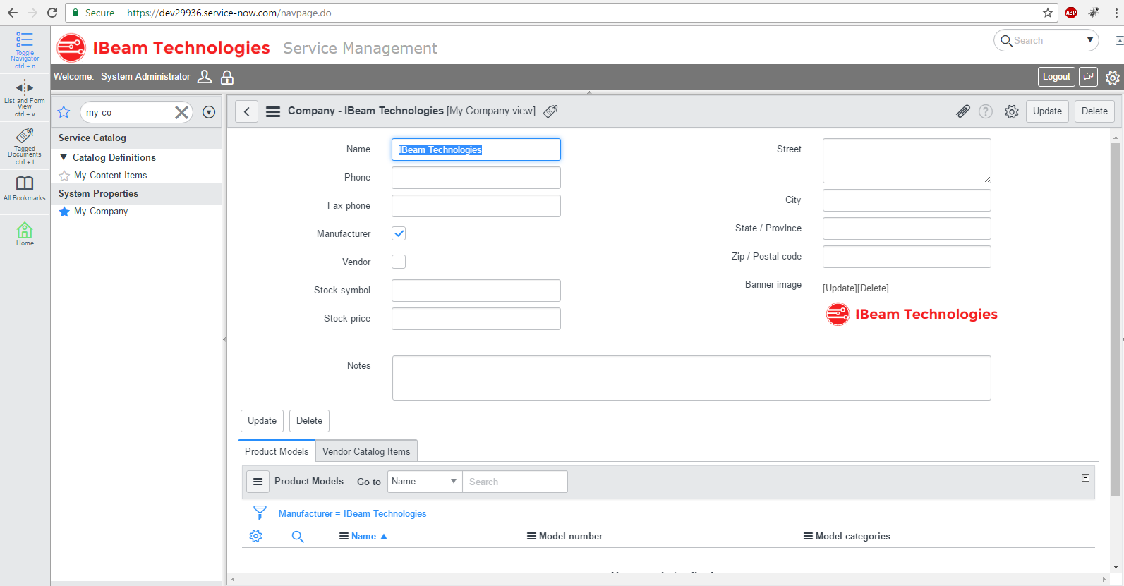This screenshot has height=586, width=1124.
Task: Click the bottom Update button
Action: coord(262,421)
